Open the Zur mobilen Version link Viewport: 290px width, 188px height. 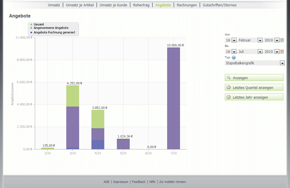click(x=173, y=182)
